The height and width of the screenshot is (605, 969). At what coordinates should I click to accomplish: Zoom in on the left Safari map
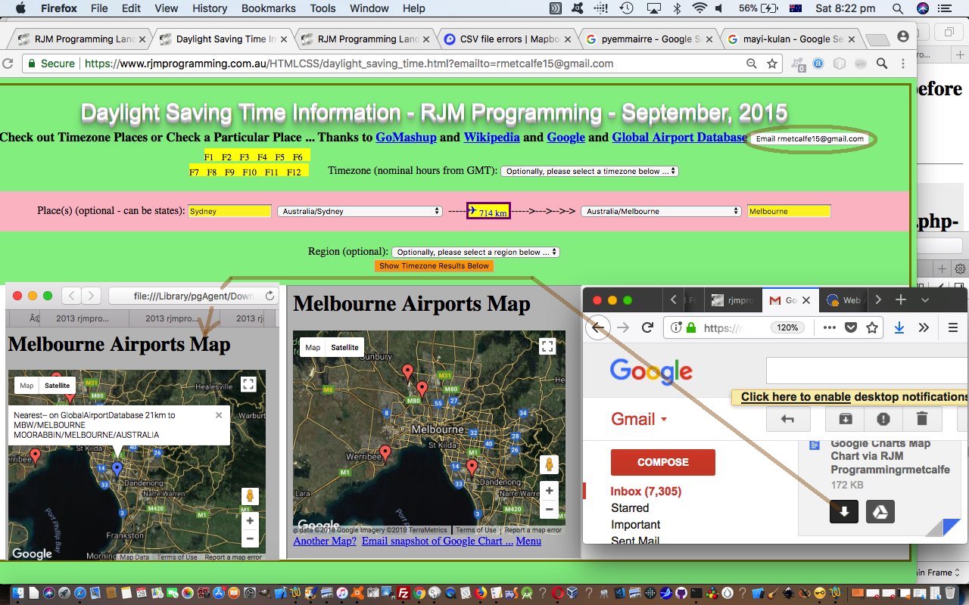tap(249, 521)
